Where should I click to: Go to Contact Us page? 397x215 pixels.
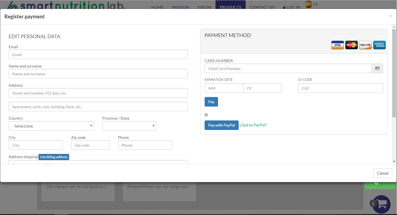click(x=262, y=7)
